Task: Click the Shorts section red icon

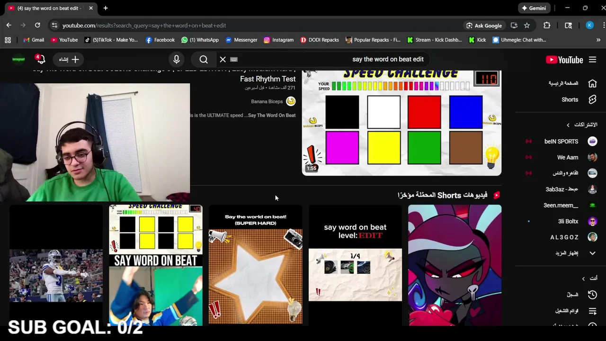Action: click(497, 195)
